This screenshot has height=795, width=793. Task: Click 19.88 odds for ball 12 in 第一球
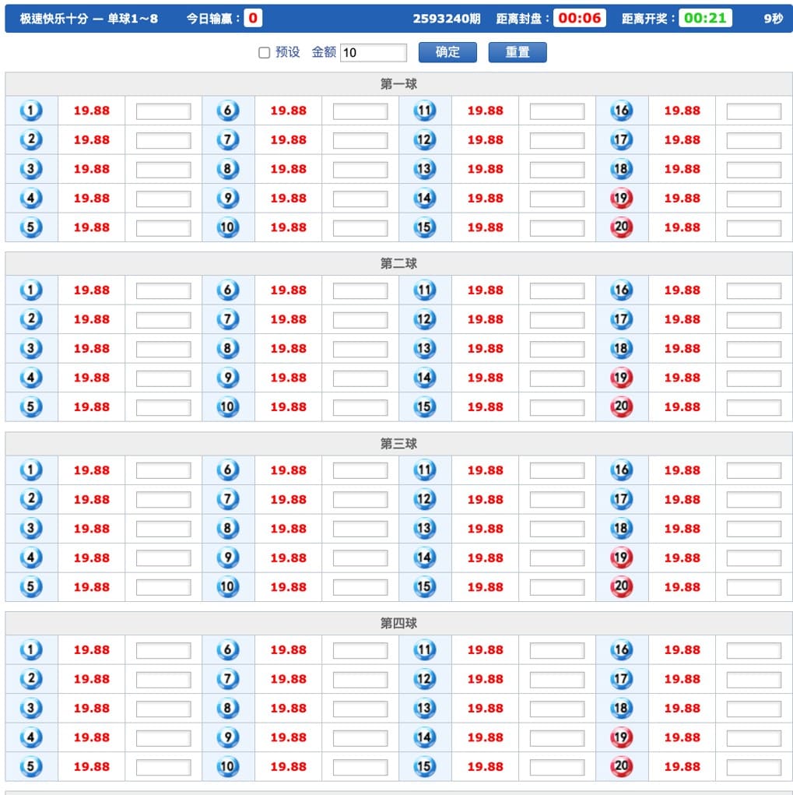pos(486,140)
